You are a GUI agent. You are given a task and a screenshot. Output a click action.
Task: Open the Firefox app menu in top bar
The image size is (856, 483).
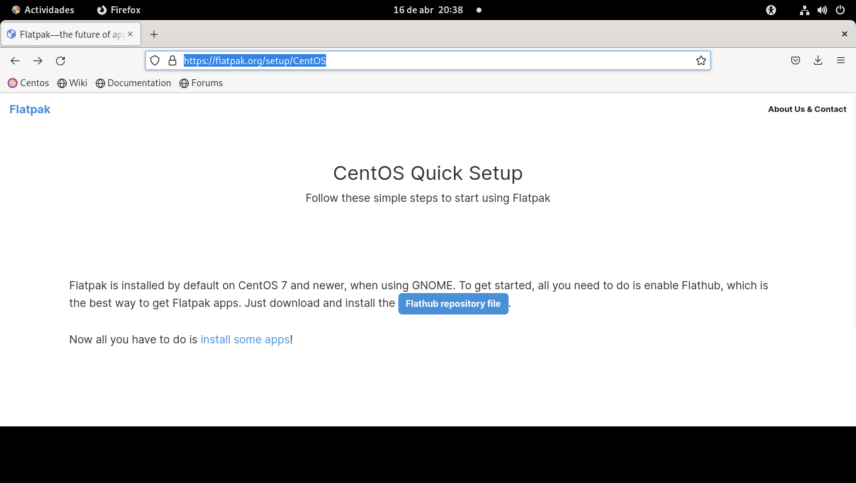[118, 10]
